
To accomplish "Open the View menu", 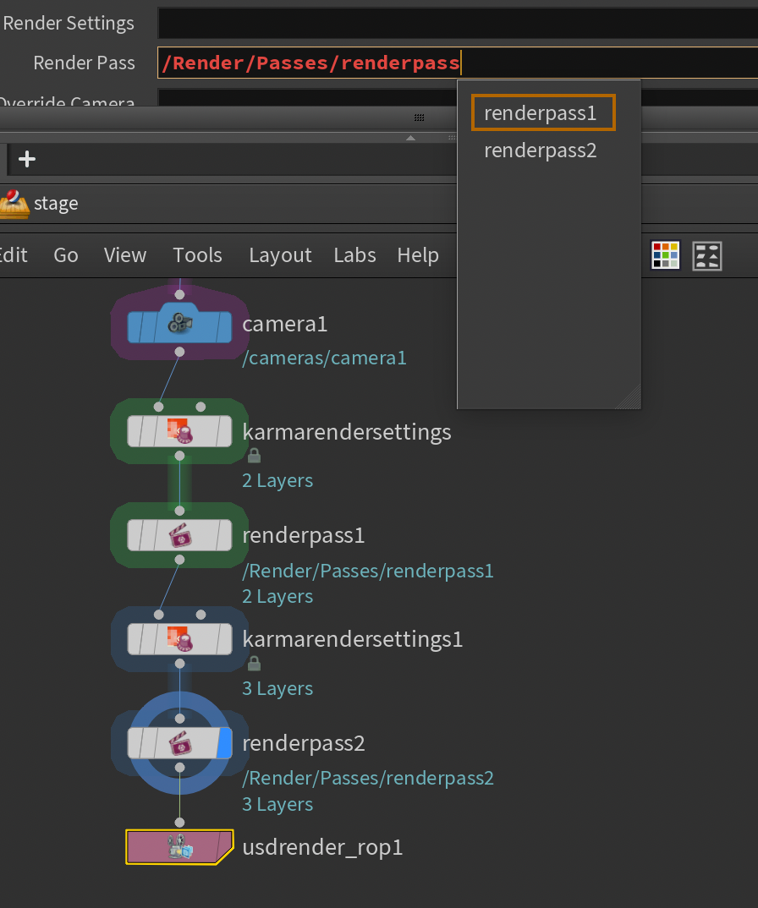I will tap(125, 255).
